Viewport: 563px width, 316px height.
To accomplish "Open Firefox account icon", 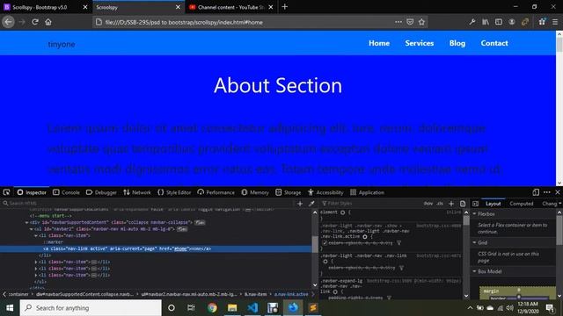I will coord(512,22).
